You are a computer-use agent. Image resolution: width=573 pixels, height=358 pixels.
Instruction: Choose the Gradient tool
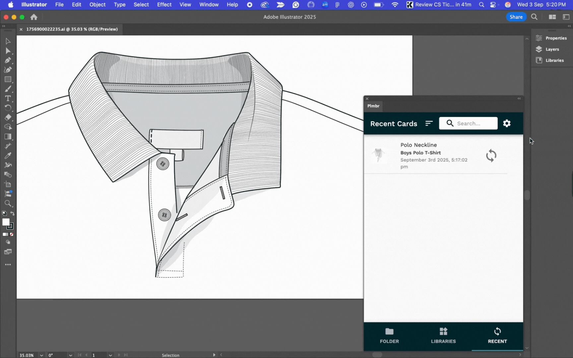[8, 136]
